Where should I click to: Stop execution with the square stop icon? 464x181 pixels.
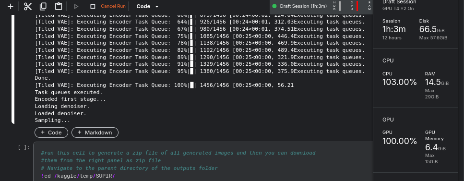(x=93, y=6)
